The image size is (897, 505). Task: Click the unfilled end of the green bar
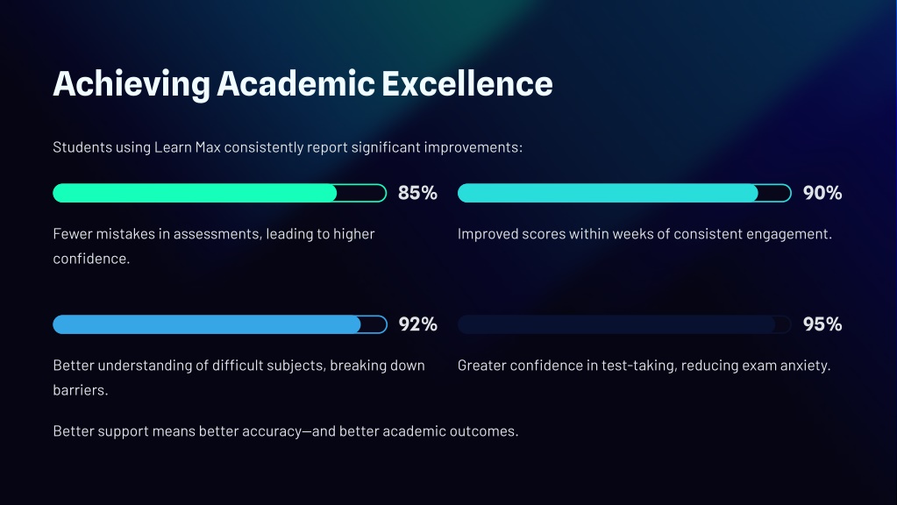pyautogui.click(x=361, y=193)
